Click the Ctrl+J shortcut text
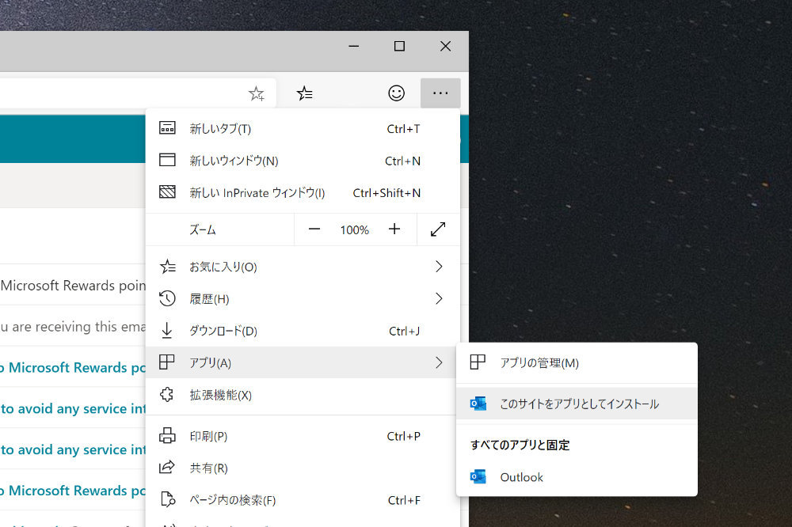Viewport: 792px width, 527px height. (x=404, y=331)
